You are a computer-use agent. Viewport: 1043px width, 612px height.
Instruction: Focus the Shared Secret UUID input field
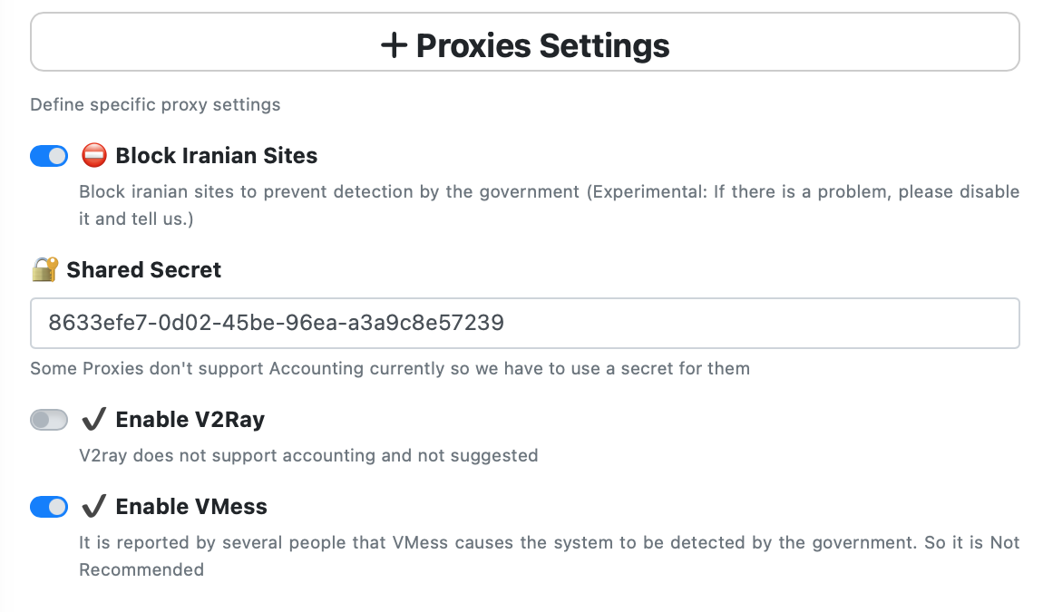click(525, 324)
